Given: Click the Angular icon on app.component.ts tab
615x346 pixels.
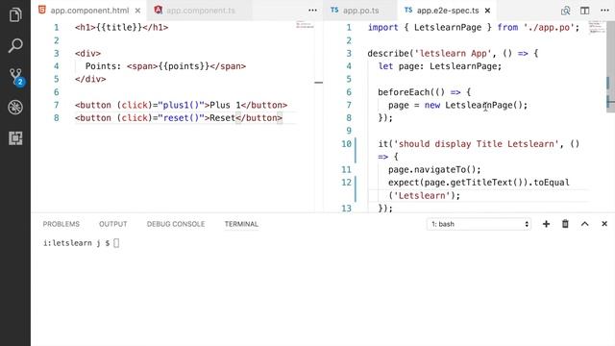Looking at the screenshot, I should click(x=158, y=10).
